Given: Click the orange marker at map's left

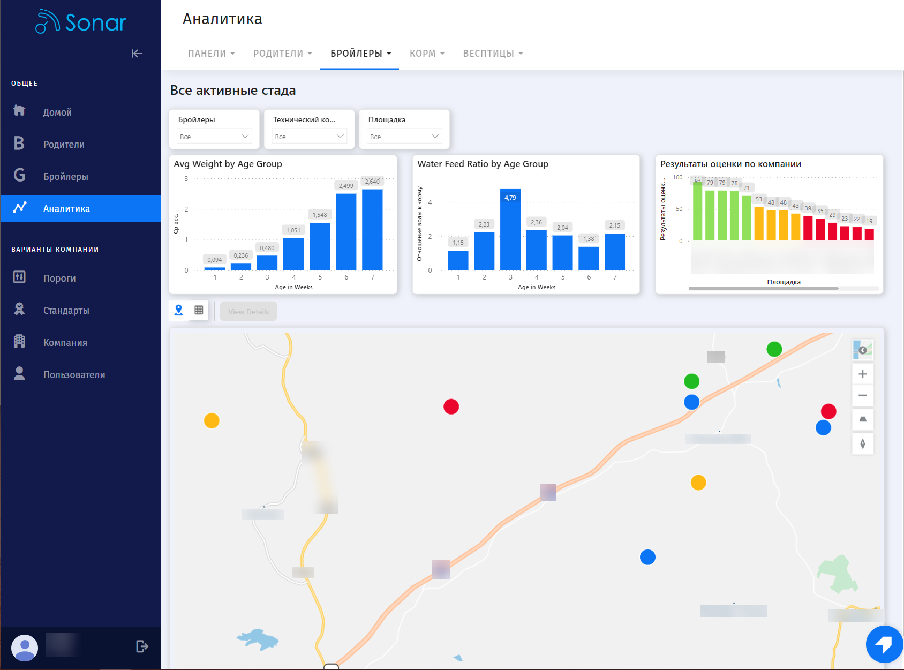Looking at the screenshot, I should [x=212, y=420].
